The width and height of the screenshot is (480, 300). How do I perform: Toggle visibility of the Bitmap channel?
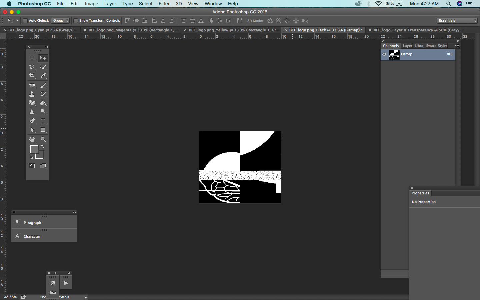384,54
